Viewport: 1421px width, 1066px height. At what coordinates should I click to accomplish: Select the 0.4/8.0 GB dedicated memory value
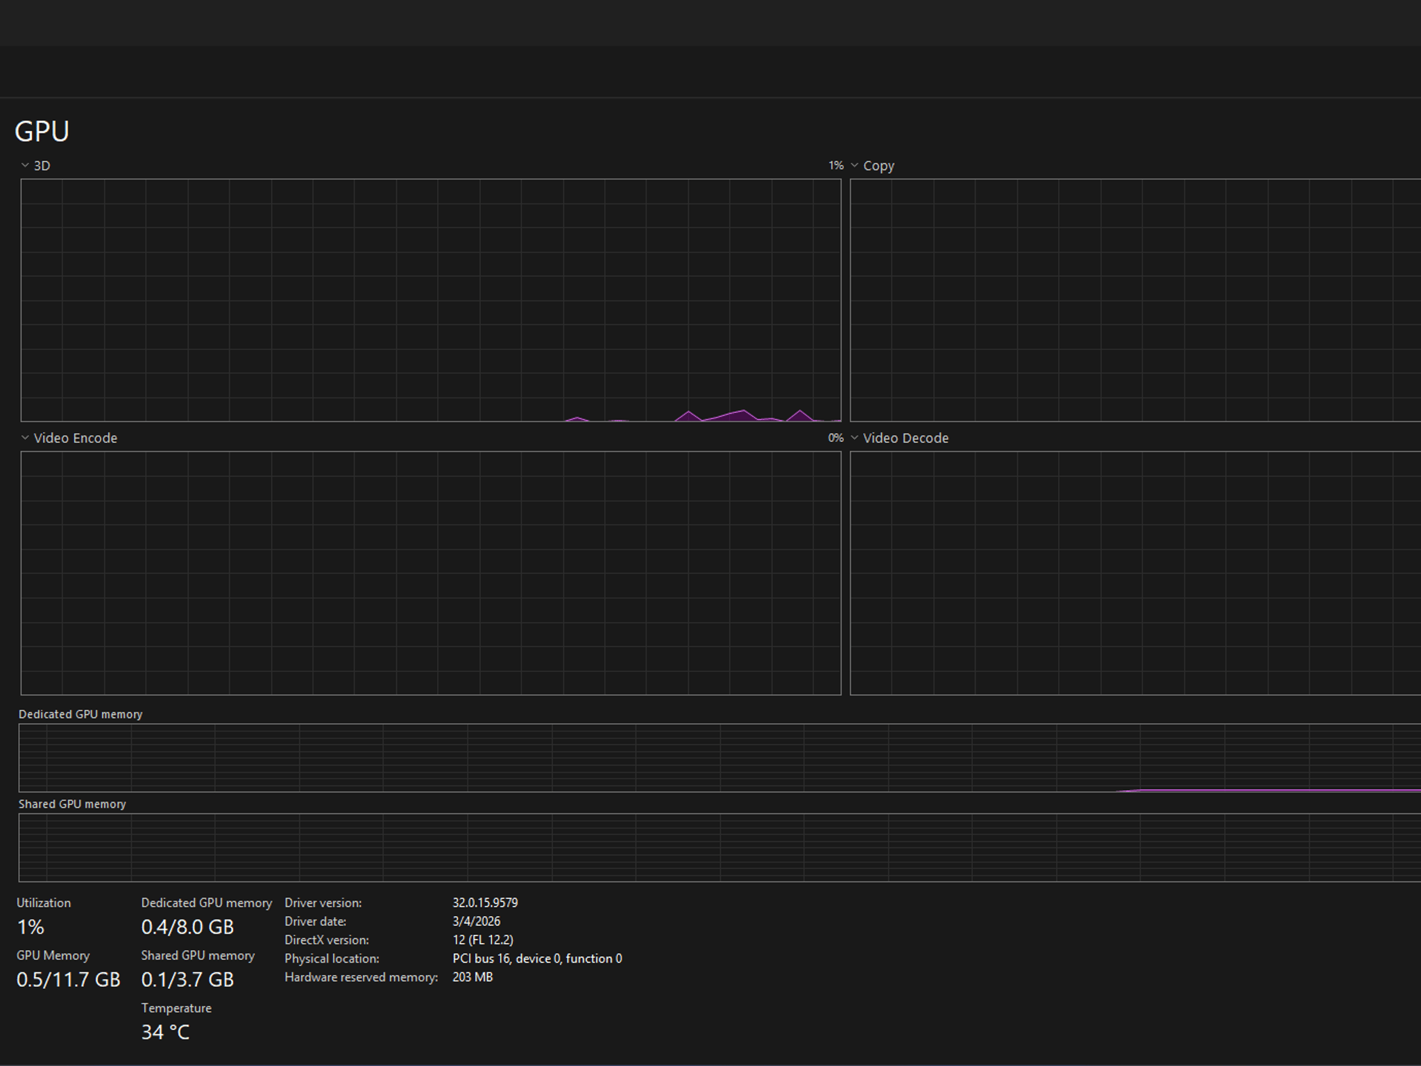click(187, 927)
